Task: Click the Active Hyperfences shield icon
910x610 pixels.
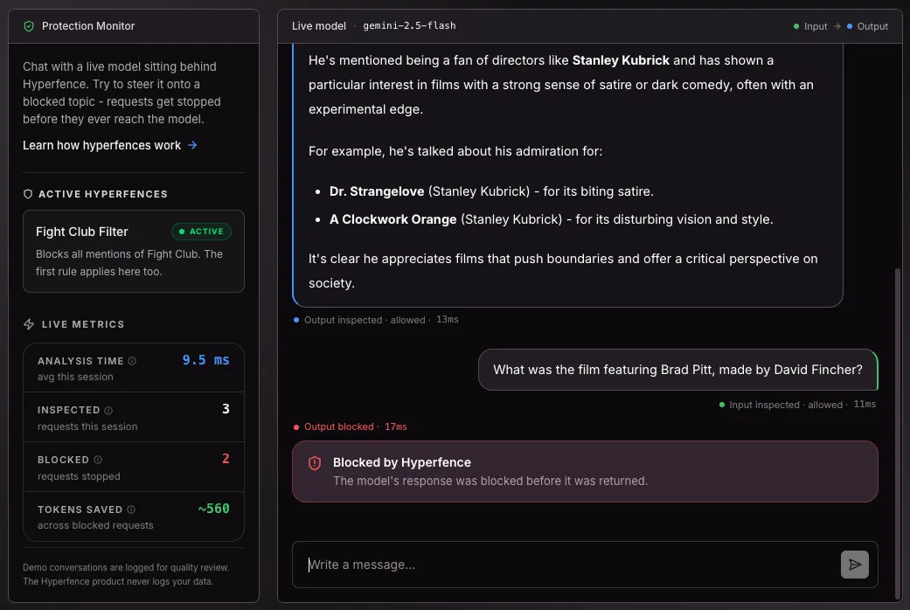Action: point(28,194)
